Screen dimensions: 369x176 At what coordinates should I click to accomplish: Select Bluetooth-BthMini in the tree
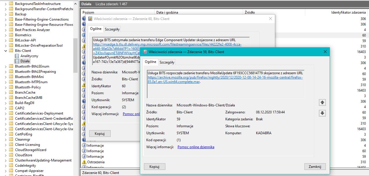coord(29,77)
